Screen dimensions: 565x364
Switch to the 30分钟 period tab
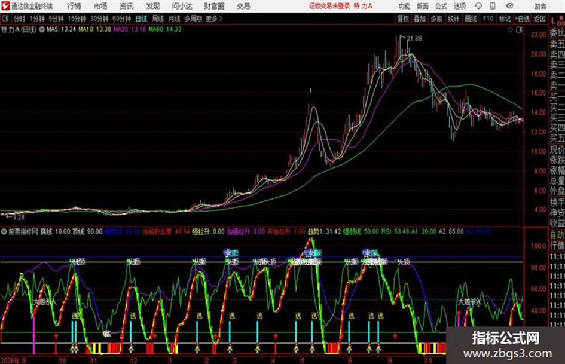click(x=99, y=19)
